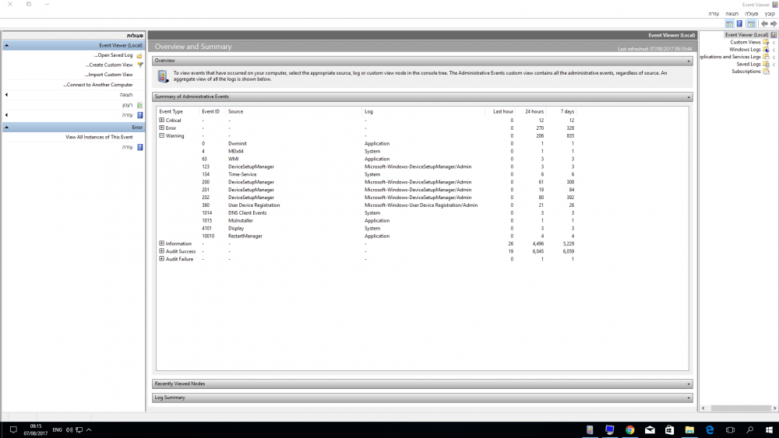779x438 pixels.
Task: Toggle the console tree pane icon beside the arrows
Action: coord(751,24)
